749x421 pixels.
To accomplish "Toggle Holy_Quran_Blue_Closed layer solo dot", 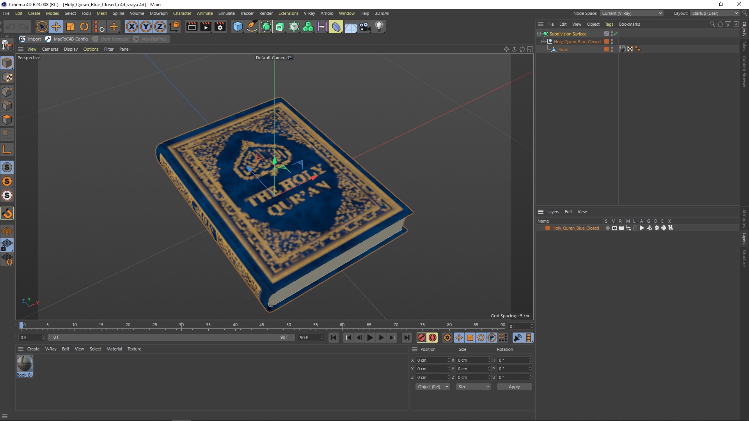I will click(607, 228).
